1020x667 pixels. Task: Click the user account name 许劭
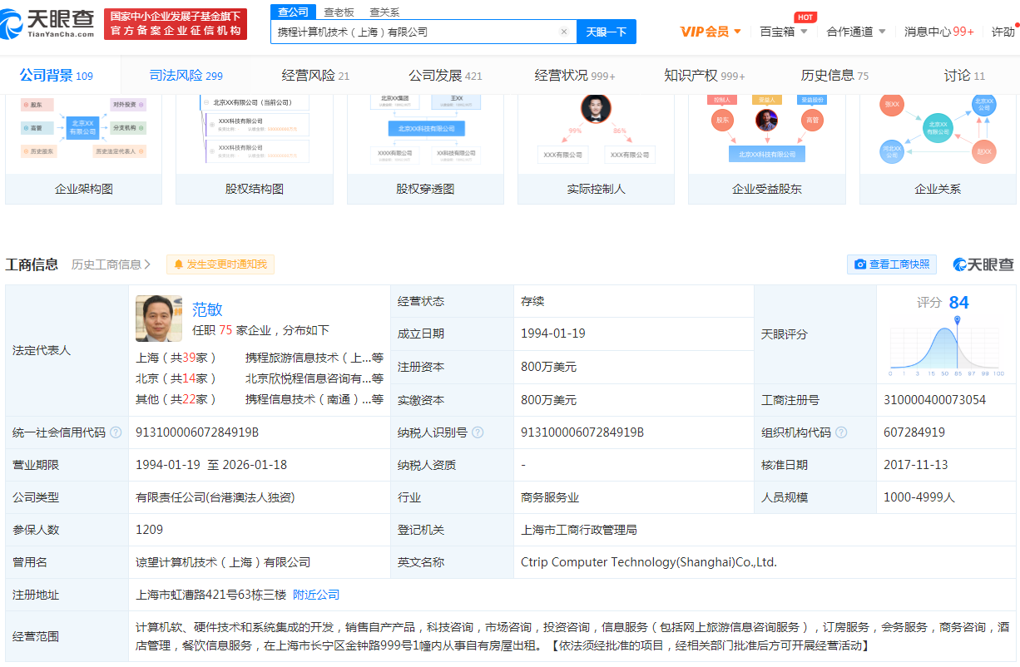point(1003,32)
